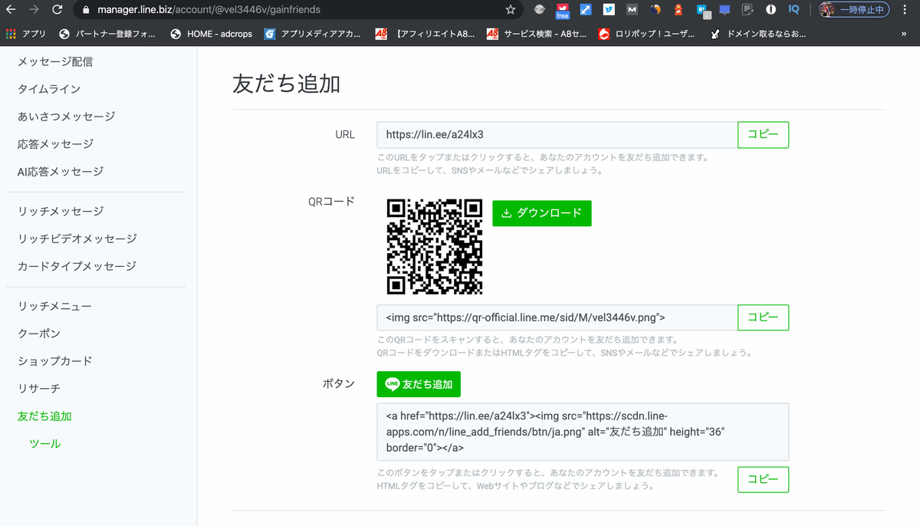Screen dimensions: 920x526
Task: Copy the button HTML tag
Action: click(x=763, y=480)
